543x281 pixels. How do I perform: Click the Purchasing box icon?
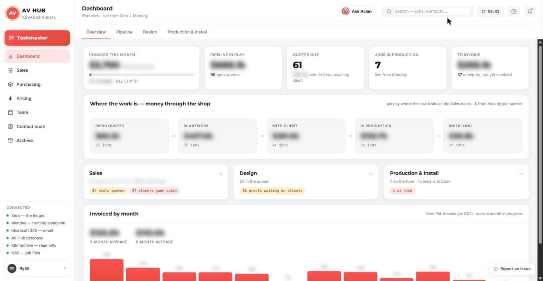pyautogui.click(x=10, y=85)
